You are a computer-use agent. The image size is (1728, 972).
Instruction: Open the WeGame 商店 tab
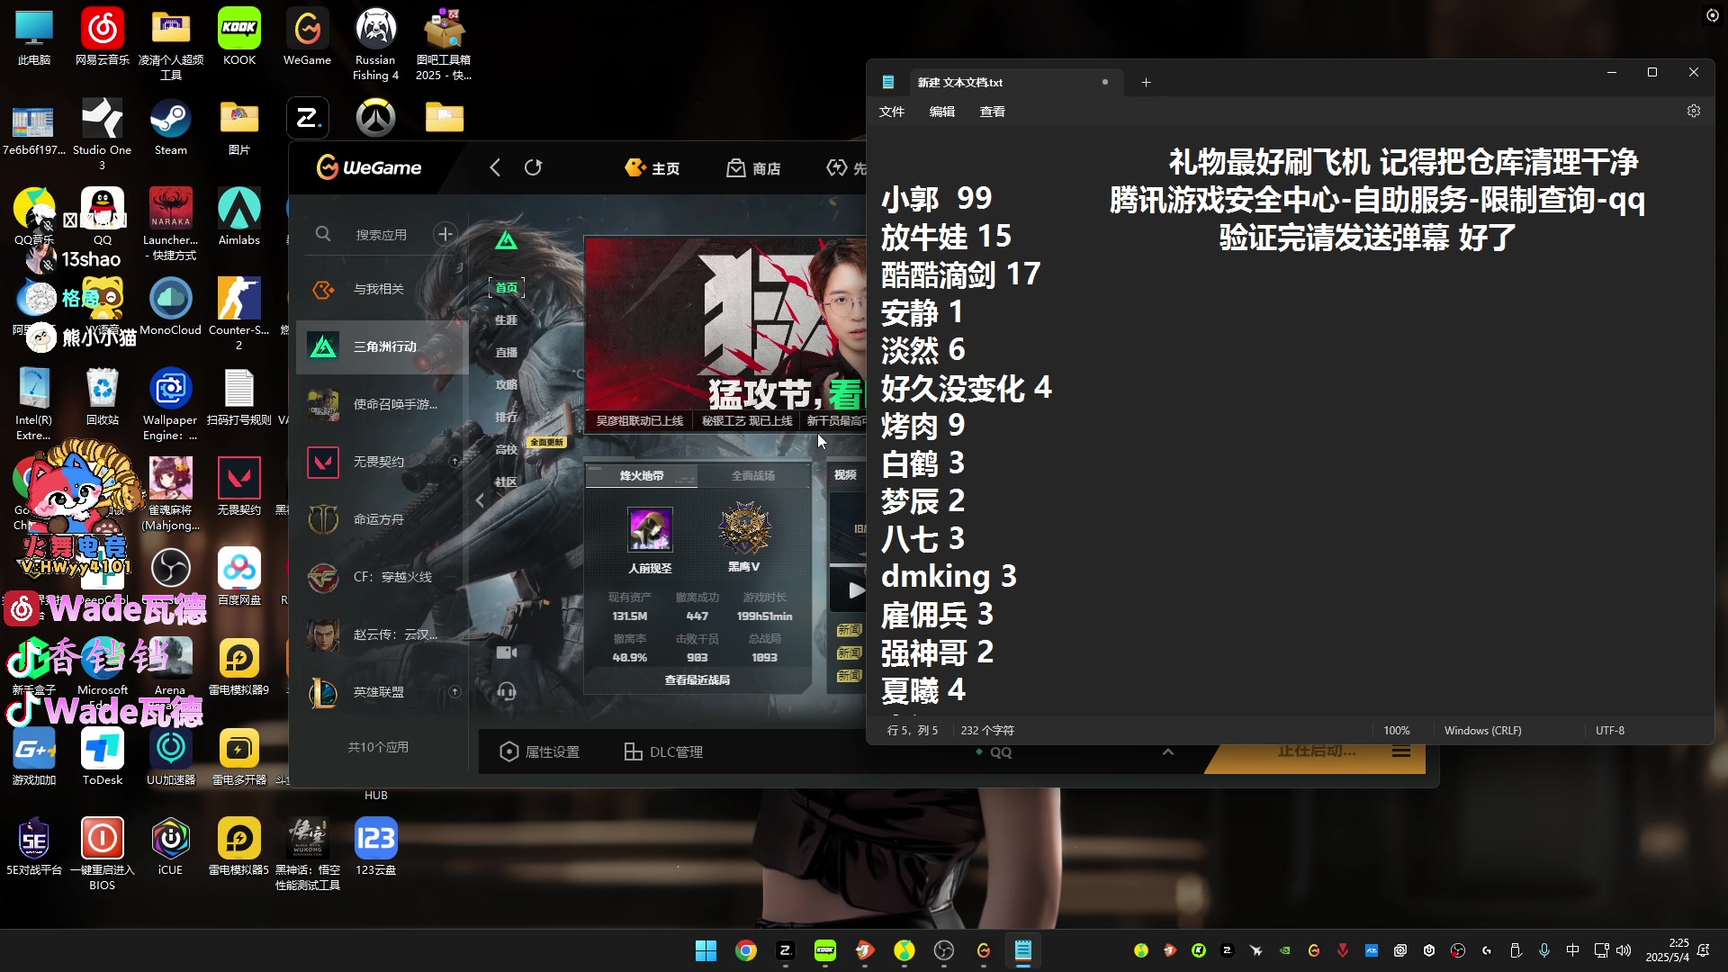click(753, 168)
